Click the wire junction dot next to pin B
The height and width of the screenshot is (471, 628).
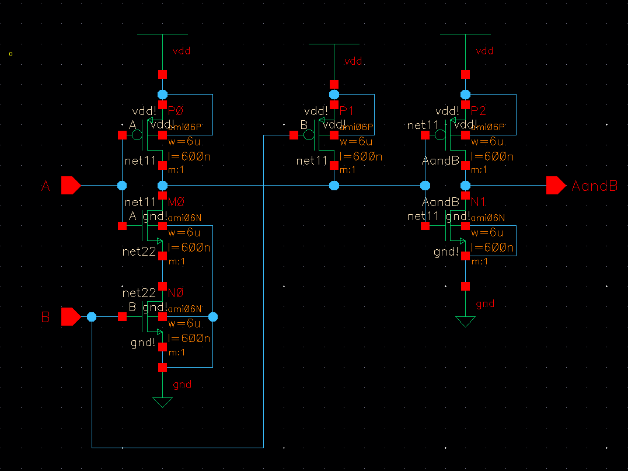tap(92, 317)
